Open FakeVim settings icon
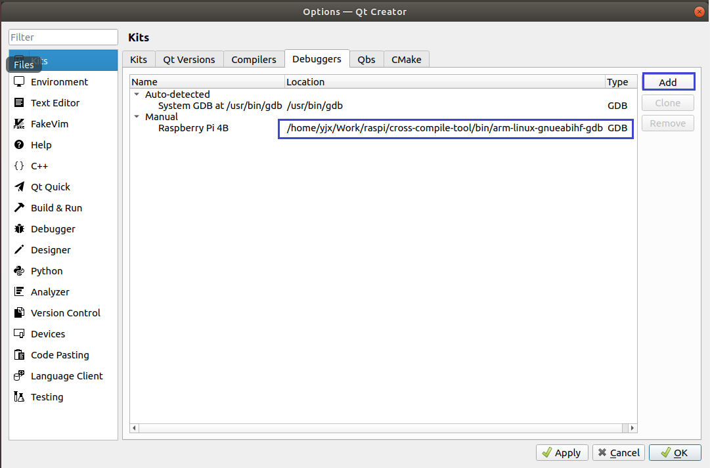Viewport: 710px width, 468px height. point(19,123)
